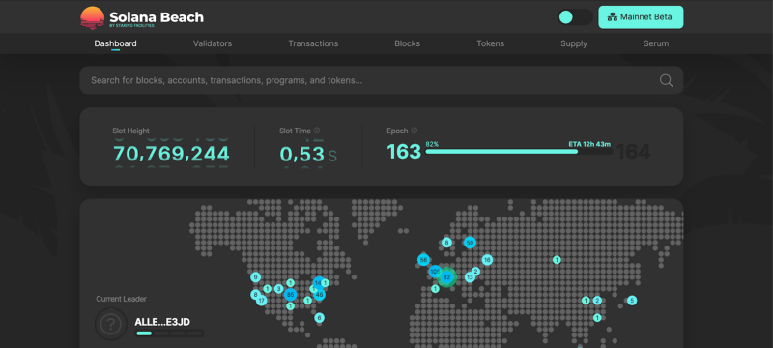Click the current leader slot progress indicator
773x348 pixels.
click(x=170, y=333)
